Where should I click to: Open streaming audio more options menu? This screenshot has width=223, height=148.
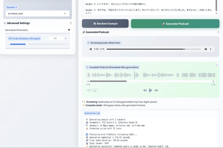pos(210,49)
